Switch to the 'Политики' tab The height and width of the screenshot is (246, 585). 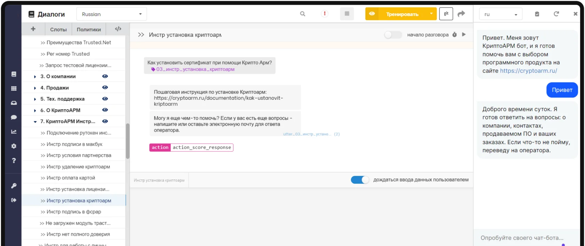[x=89, y=30]
